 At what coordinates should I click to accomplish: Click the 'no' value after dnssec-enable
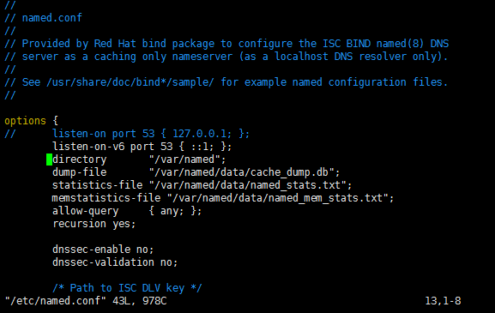click(x=142, y=250)
